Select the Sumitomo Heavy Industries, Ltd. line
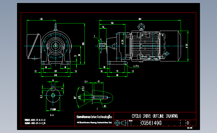The height and width of the screenshot is (133, 217). pos(94,122)
